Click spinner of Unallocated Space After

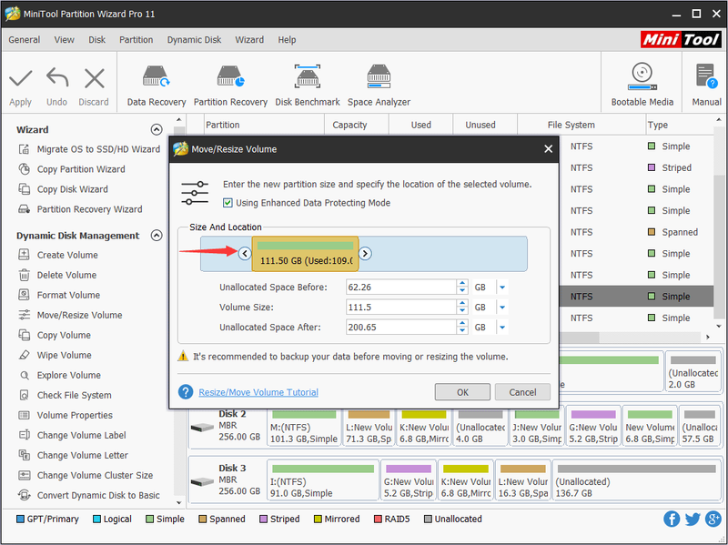462,328
